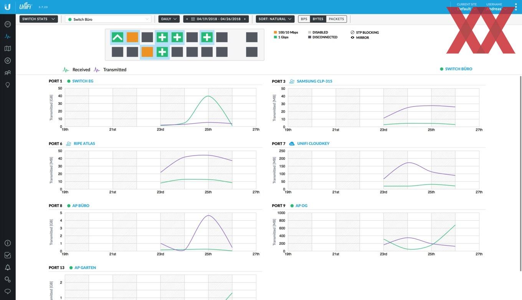Click the Port 13 heading text
Viewport: 522px width, 300px height.
(x=56, y=268)
